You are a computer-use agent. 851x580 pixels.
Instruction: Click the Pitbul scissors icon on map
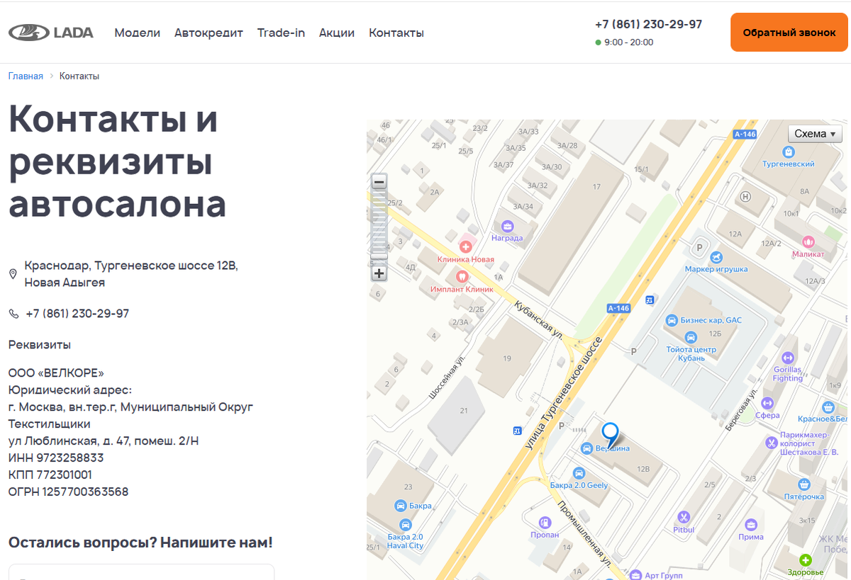click(x=684, y=518)
